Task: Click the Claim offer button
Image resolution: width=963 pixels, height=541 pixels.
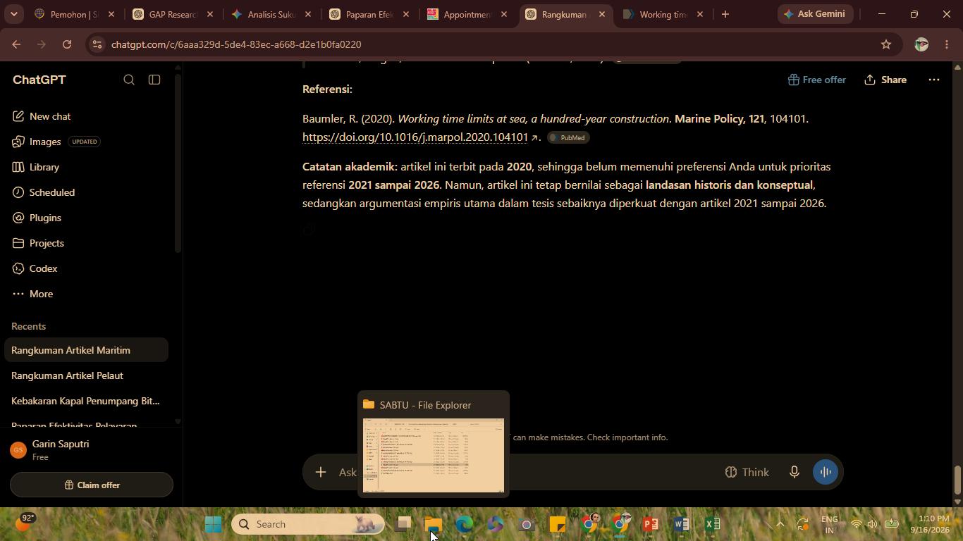Action: click(x=92, y=485)
